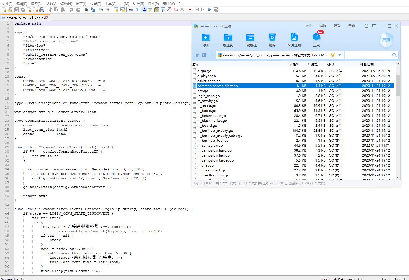This screenshot has height=280, width=409.
Task: Click the Print icon in the toolbar
Action: [x=41, y=10]
